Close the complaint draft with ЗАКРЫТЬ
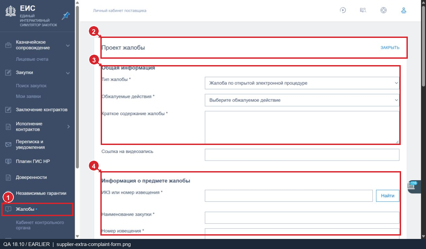This screenshot has height=249, width=426. 390,48
